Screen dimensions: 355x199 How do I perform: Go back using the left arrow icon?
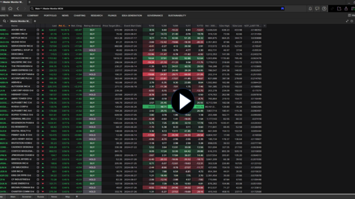pyautogui.click(x=17, y=9)
